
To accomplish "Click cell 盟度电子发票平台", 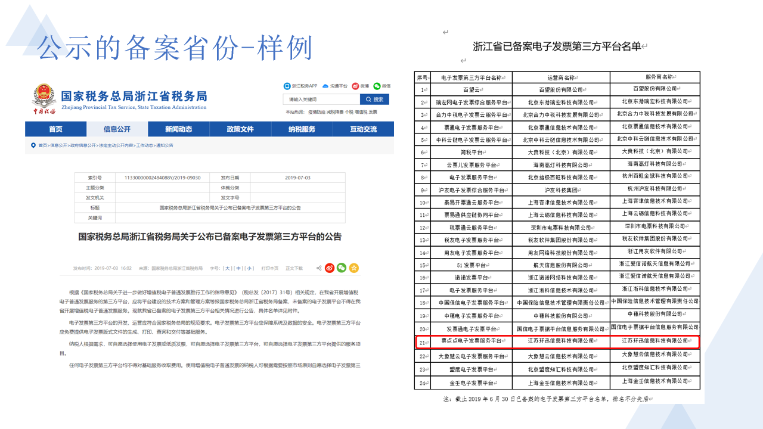I will [x=471, y=370].
